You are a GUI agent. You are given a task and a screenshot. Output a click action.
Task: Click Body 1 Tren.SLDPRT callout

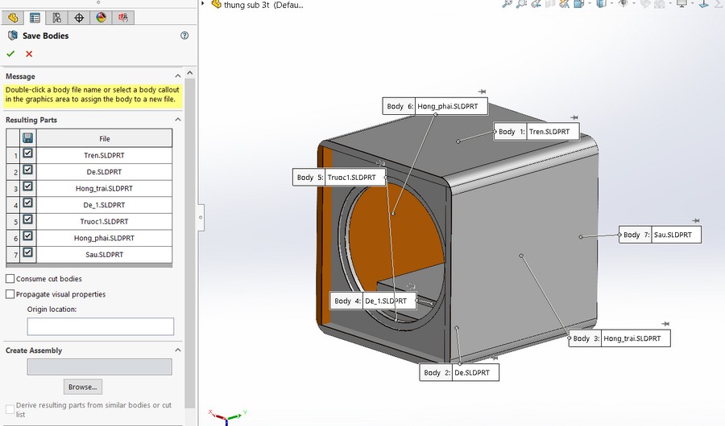click(536, 132)
